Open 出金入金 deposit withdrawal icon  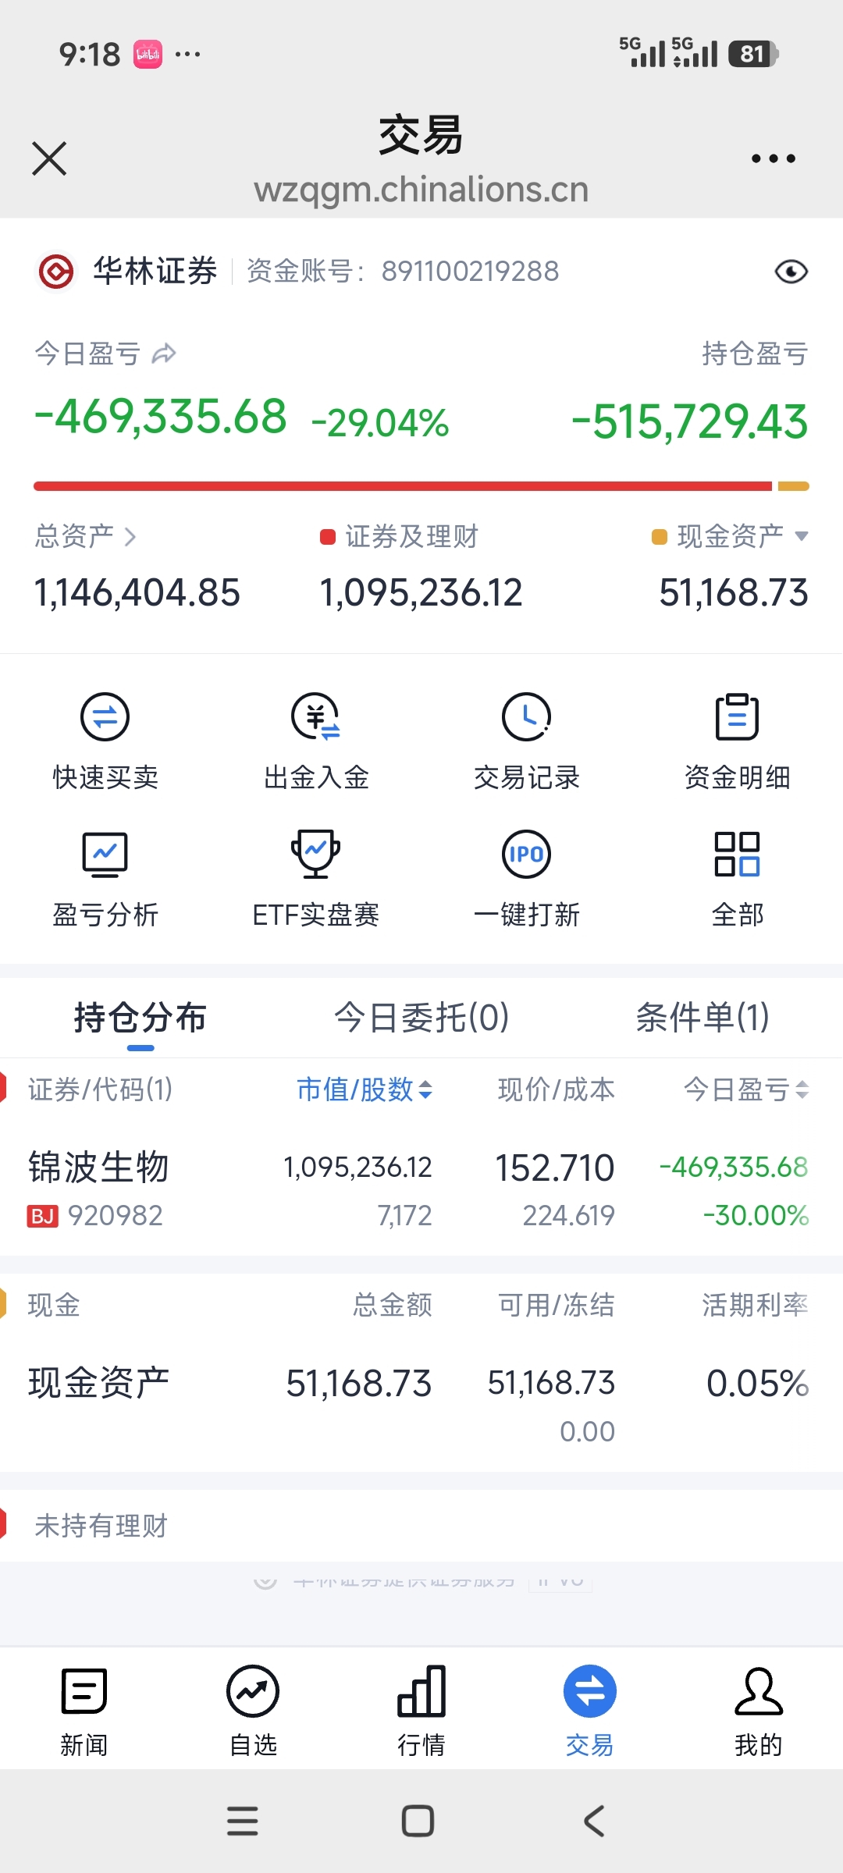coord(316,716)
